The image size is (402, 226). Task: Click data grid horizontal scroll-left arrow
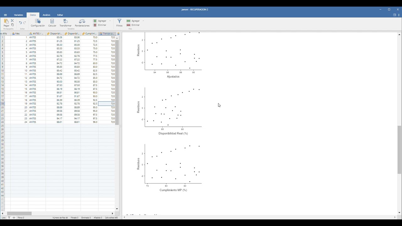pos(3,213)
